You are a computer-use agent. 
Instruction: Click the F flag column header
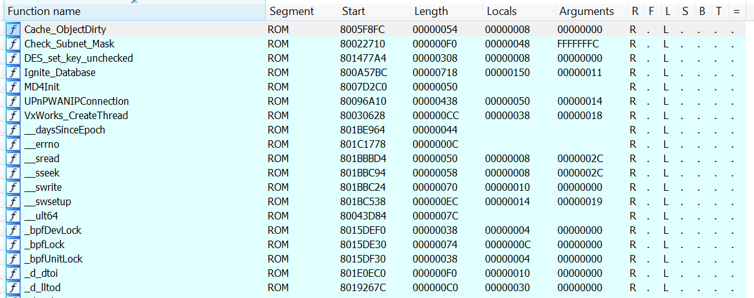tap(652, 11)
